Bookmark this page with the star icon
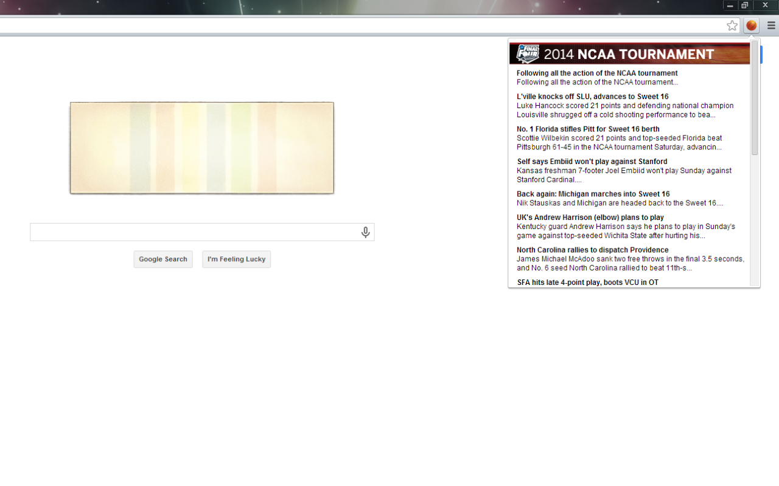The height and width of the screenshot is (486, 779). [732, 26]
